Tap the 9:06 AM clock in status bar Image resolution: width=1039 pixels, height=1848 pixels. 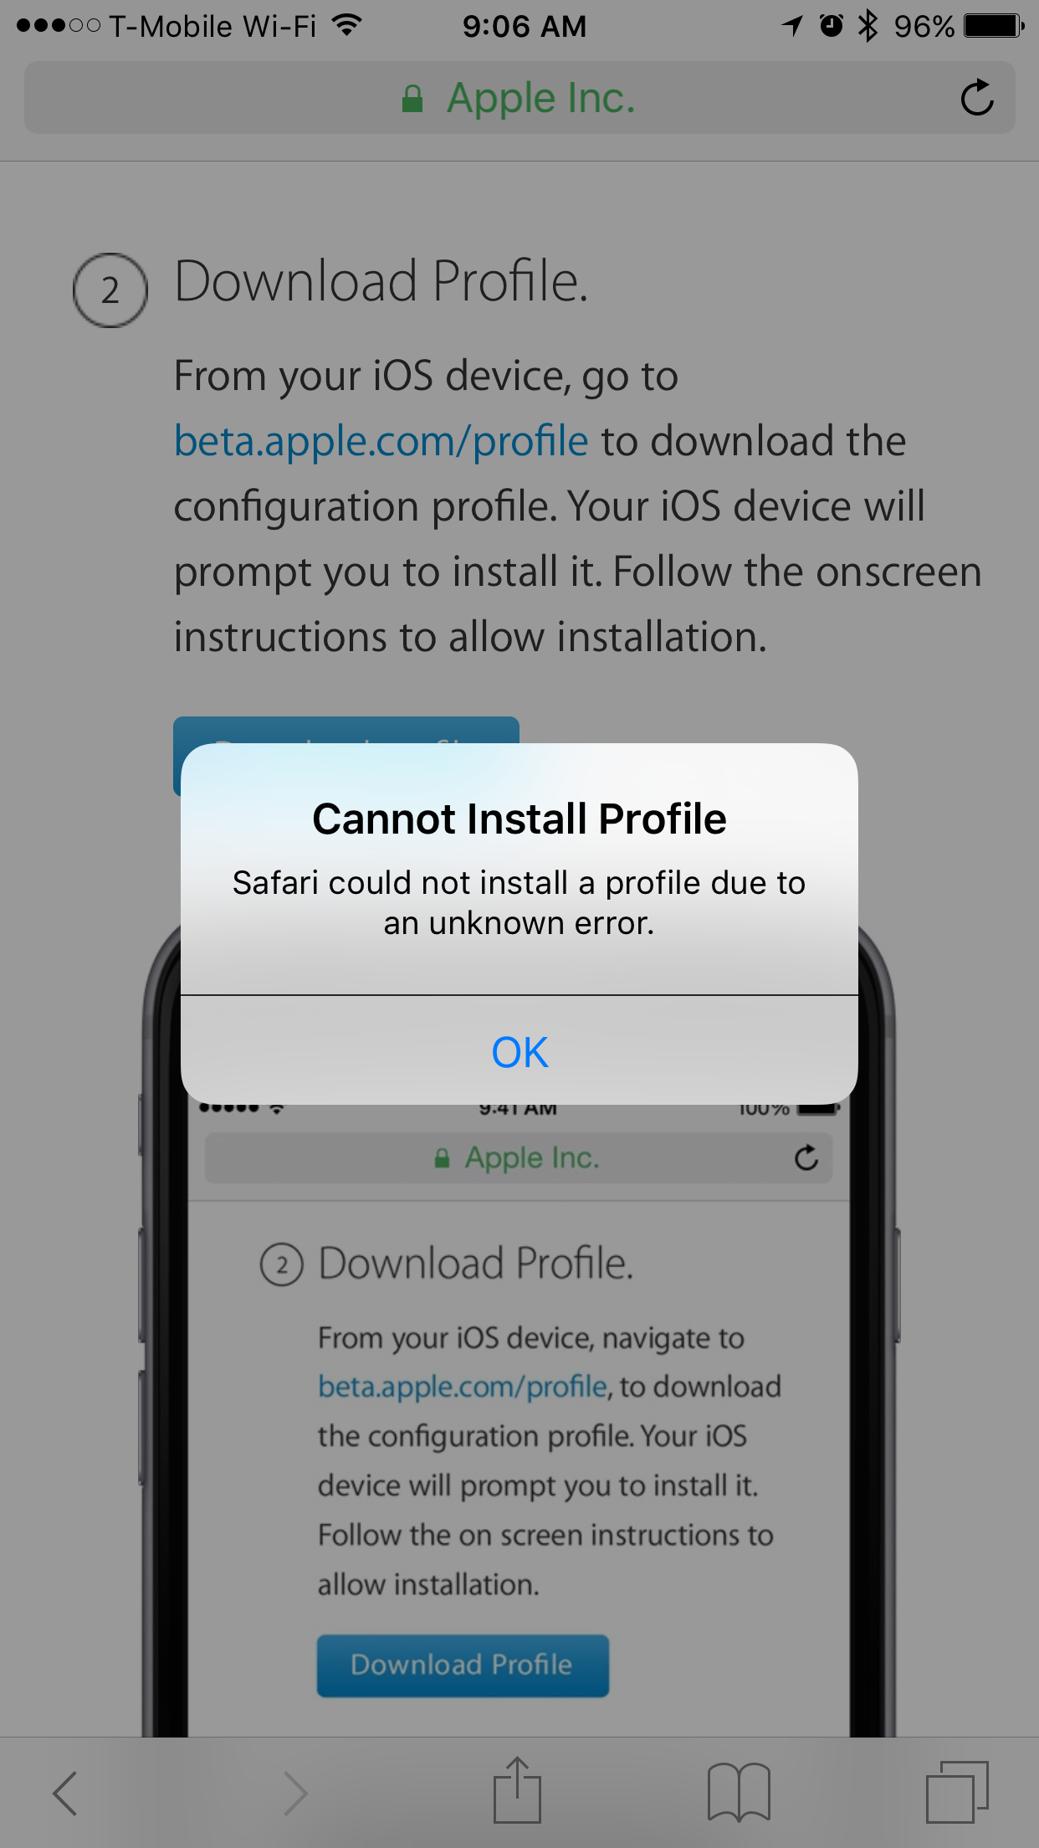[x=525, y=26]
